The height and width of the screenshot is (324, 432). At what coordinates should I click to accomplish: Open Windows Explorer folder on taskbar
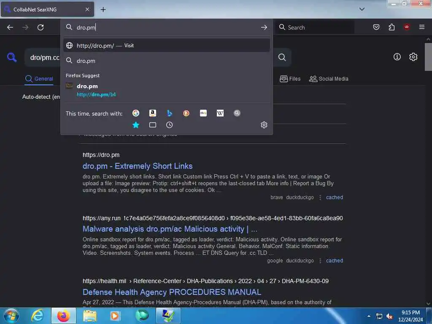(x=90, y=316)
